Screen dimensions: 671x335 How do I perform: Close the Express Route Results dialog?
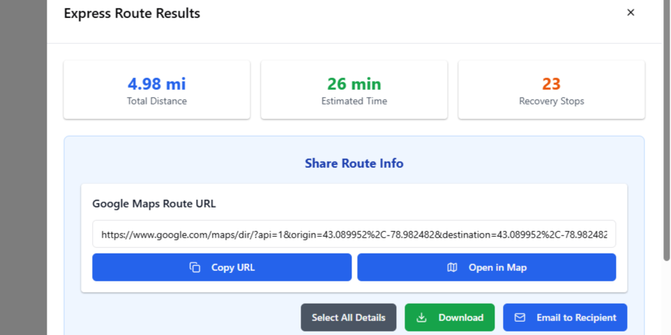click(631, 13)
